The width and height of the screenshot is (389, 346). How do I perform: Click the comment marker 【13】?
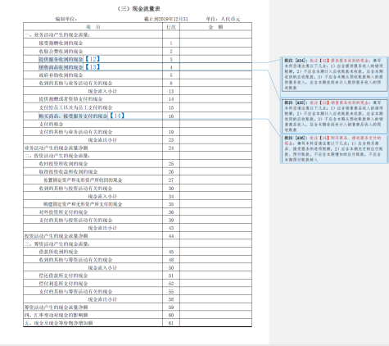coord(93,67)
